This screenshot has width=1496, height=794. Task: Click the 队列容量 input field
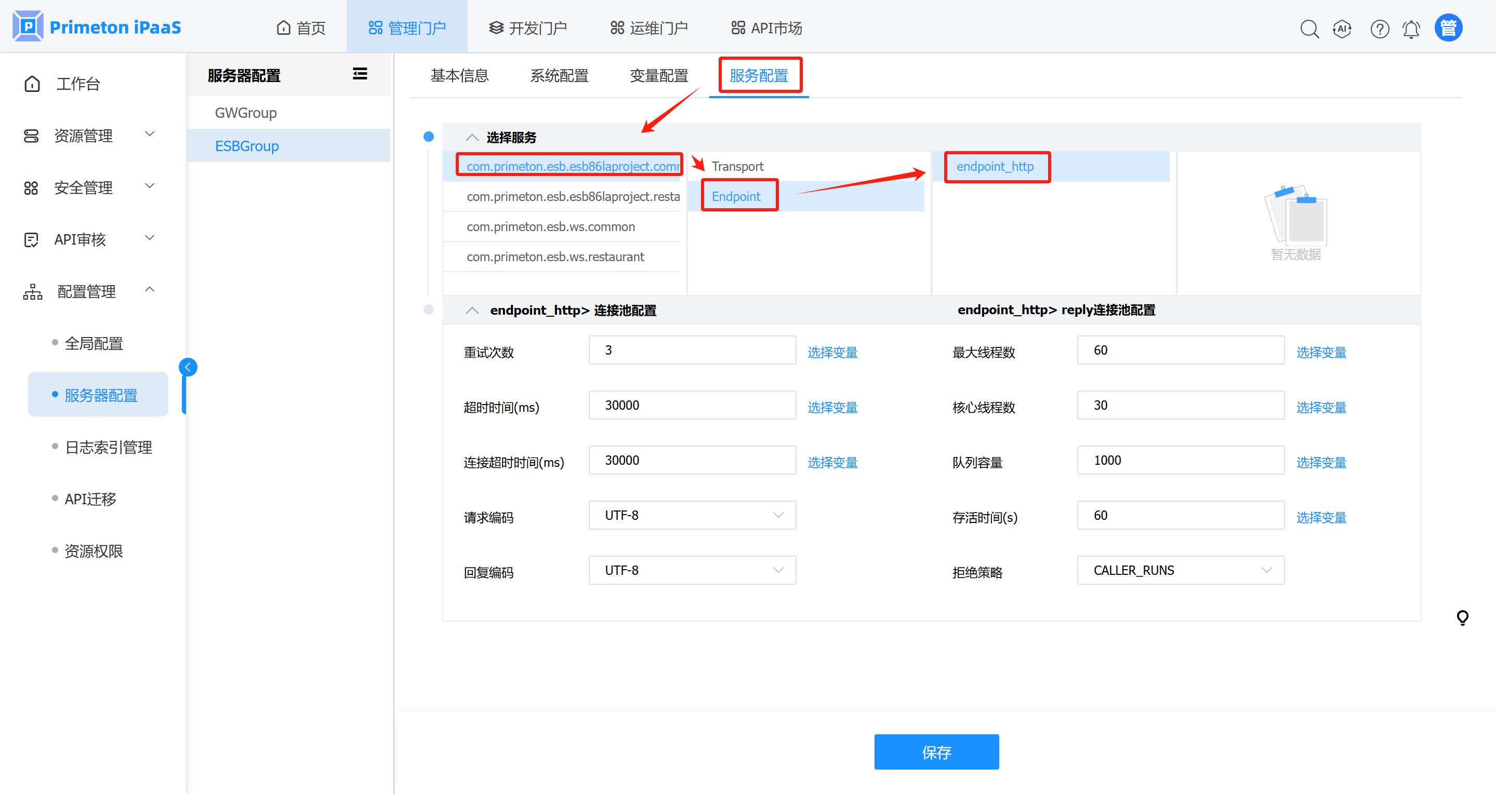pyautogui.click(x=1180, y=460)
